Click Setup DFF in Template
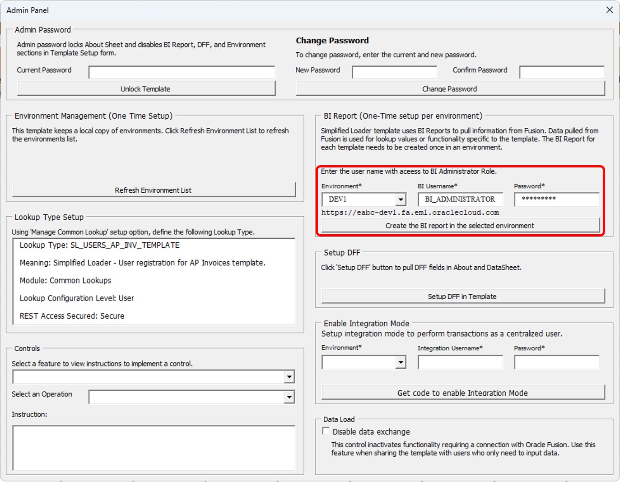620x482 pixels. point(462,296)
